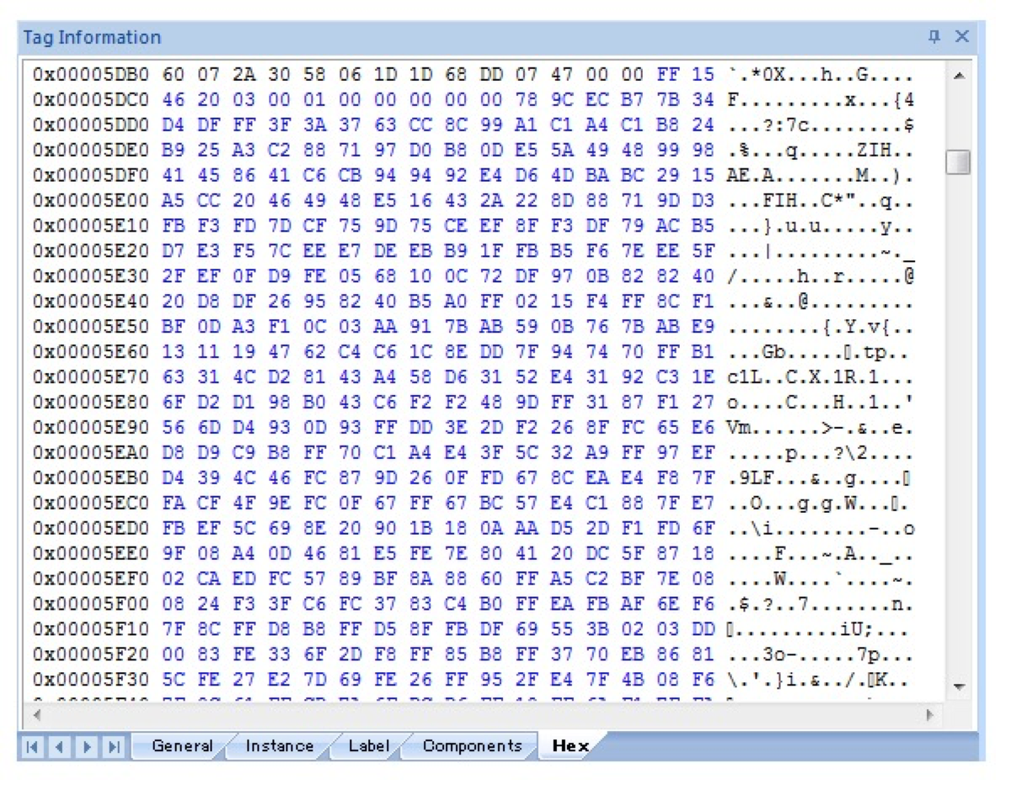1011x790 pixels.
Task: Click ASCII text .....p...?\2....
Action: pos(821,453)
